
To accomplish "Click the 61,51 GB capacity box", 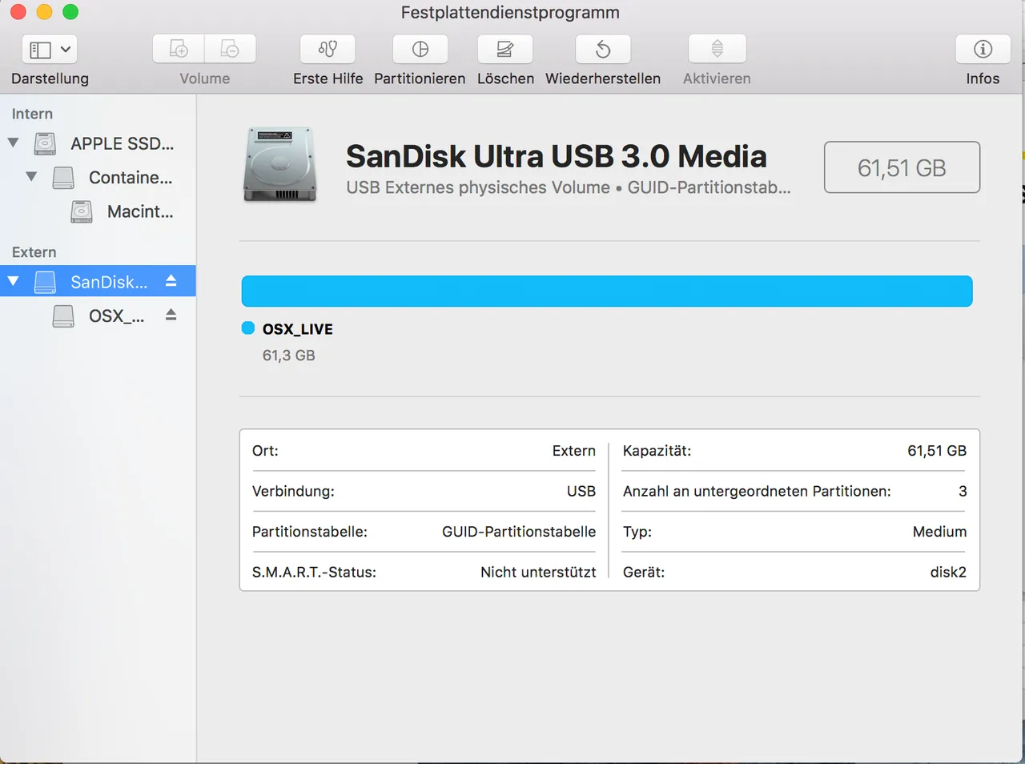I will coord(902,167).
